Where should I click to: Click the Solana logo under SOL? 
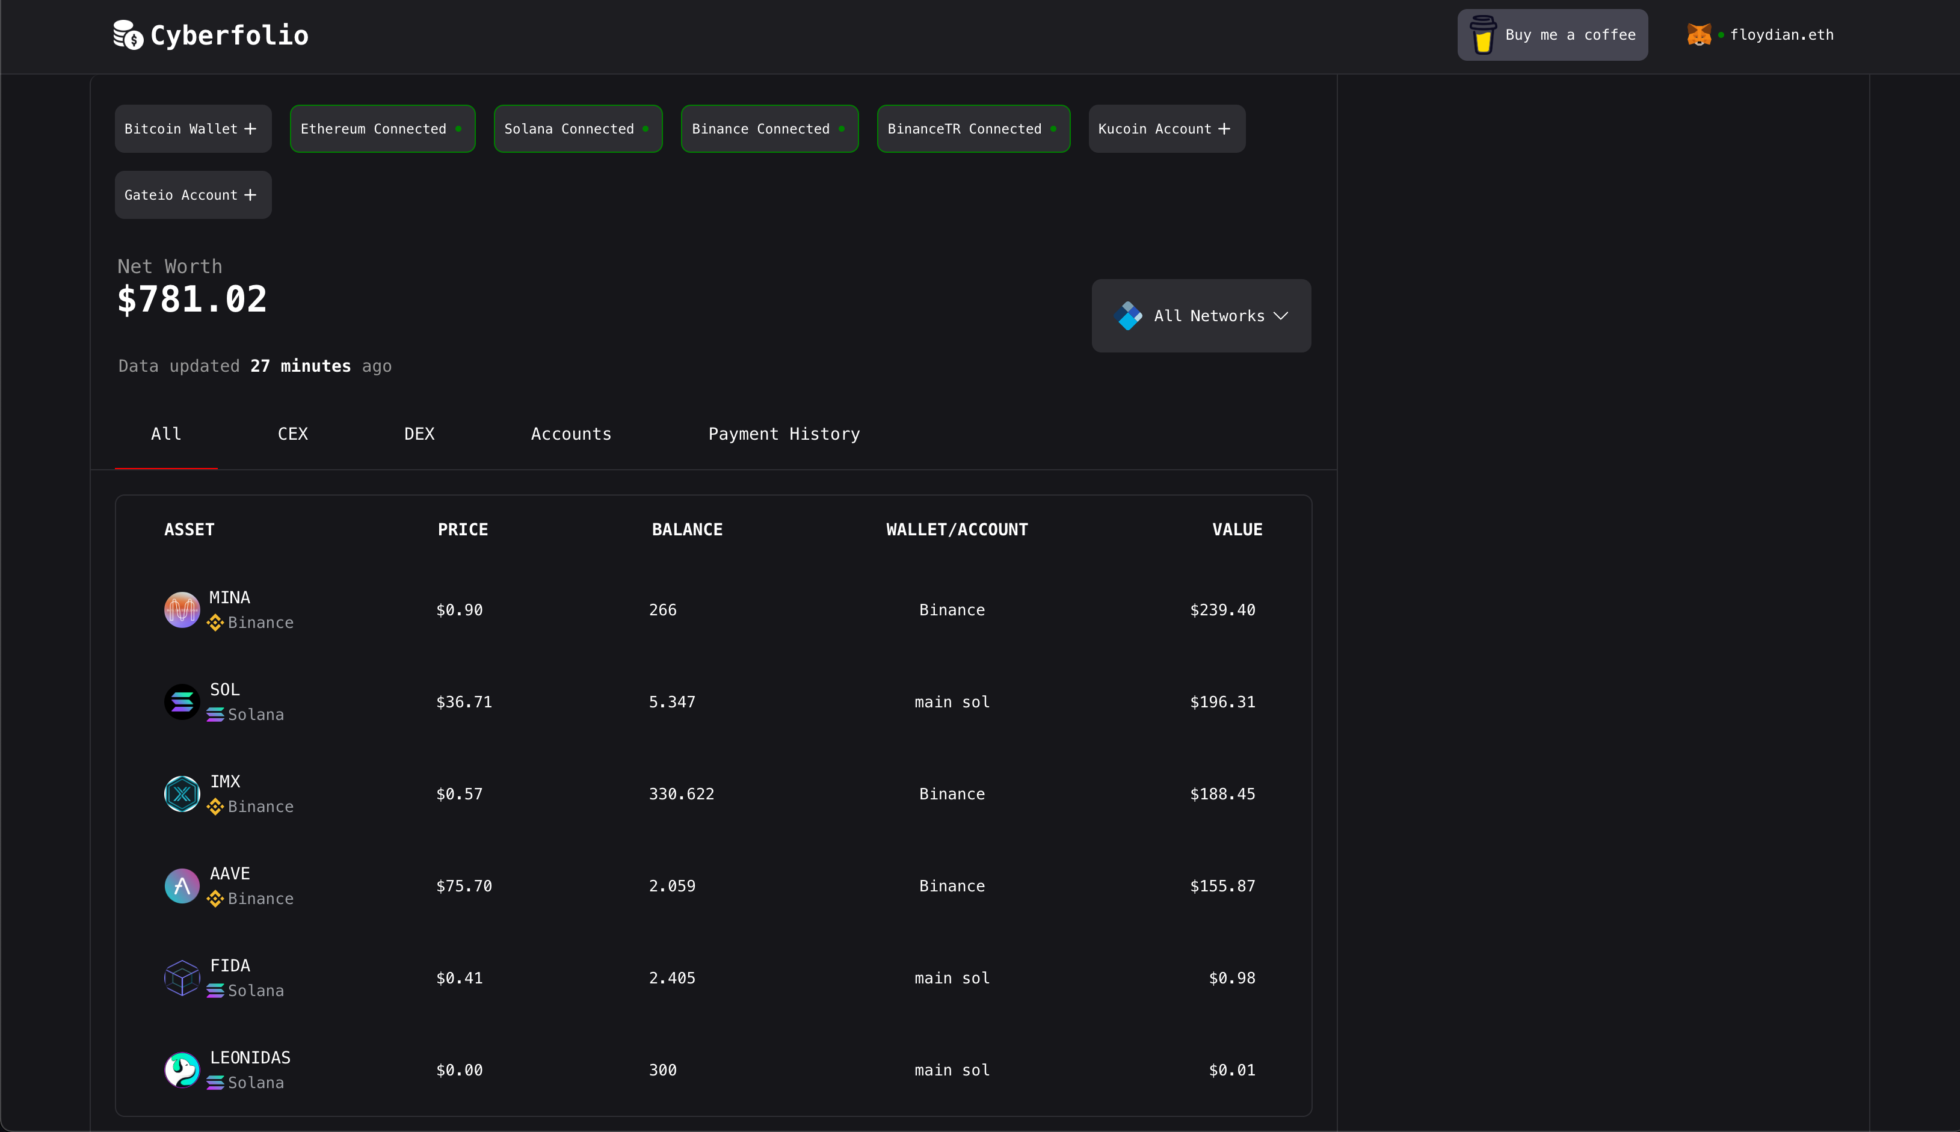215,715
